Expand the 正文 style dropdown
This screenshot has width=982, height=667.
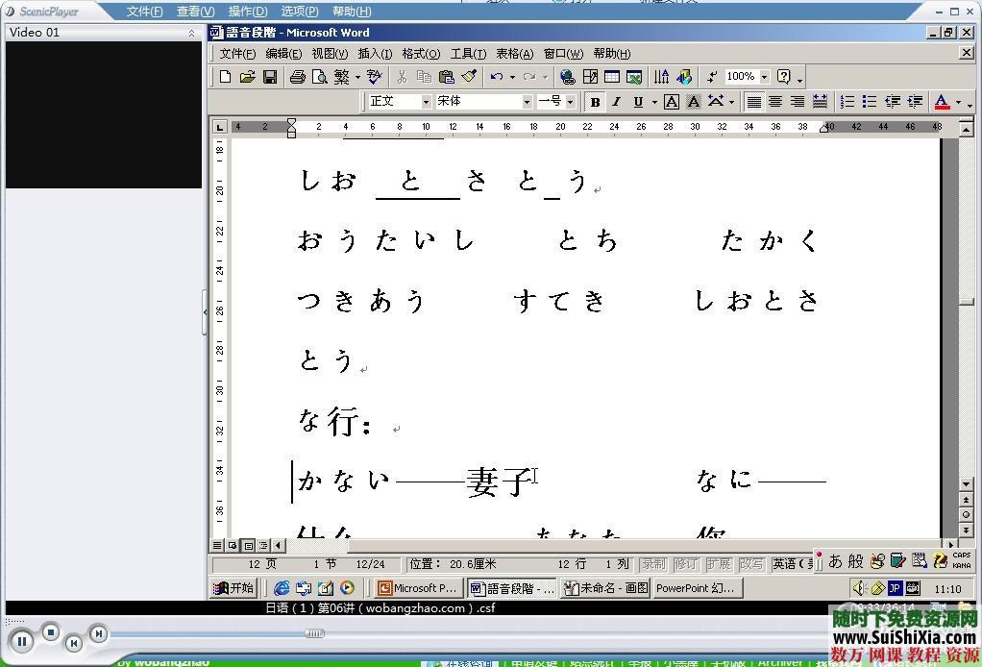(426, 102)
